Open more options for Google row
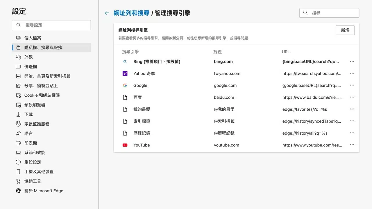This screenshot has height=209, width=372. pos(352,85)
